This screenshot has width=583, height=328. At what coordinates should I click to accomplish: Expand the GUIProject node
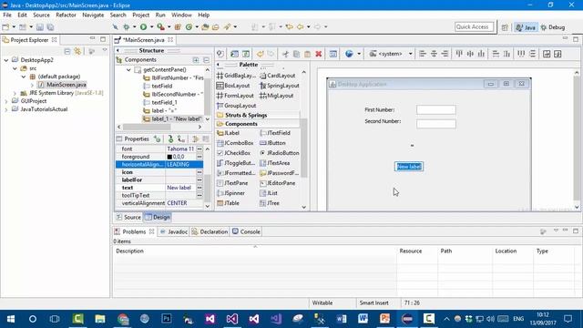6,101
